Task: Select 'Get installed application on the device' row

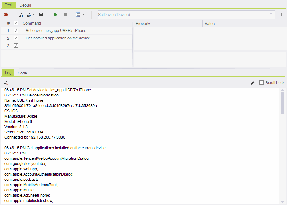Action: point(58,38)
